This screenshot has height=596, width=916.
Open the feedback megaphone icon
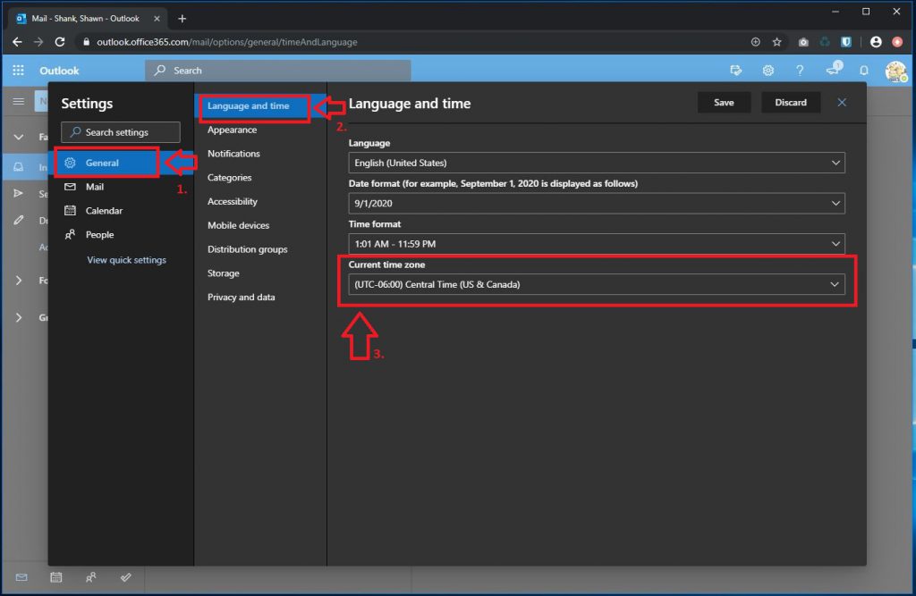click(x=833, y=70)
